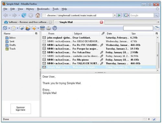This screenshot has height=123, width=162.
Task: Click the Sponsor logo here box
Action: [21, 109]
